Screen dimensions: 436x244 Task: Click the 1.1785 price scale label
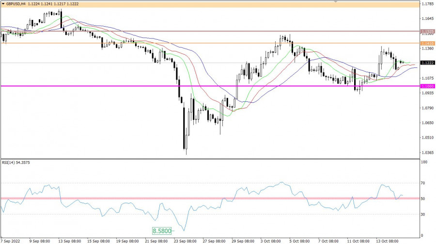click(x=427, y=4)
